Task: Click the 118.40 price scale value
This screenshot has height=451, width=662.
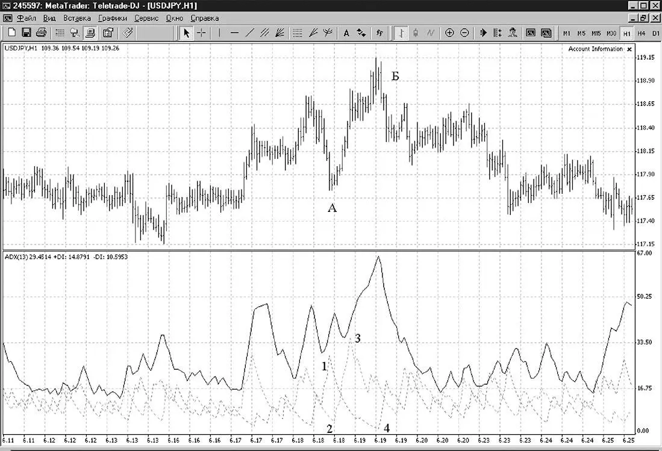Action: [x=646, y=128]
